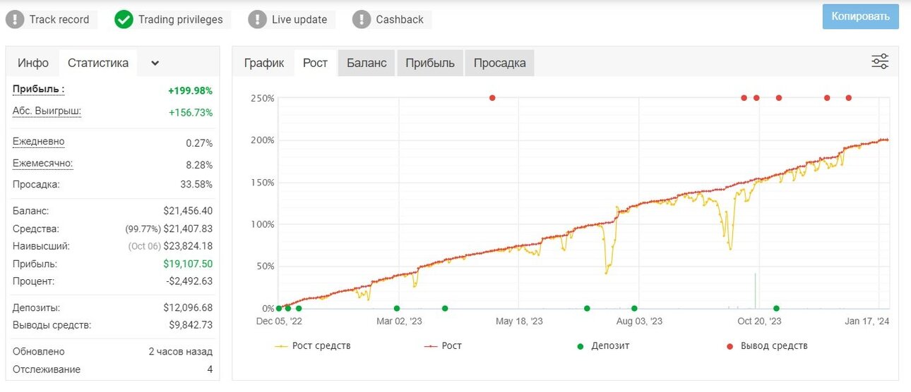This screenshot has height=392, width=911.
Task: Expand the dropdown arrow next to Статистика
Action: [x=155, y=63]
